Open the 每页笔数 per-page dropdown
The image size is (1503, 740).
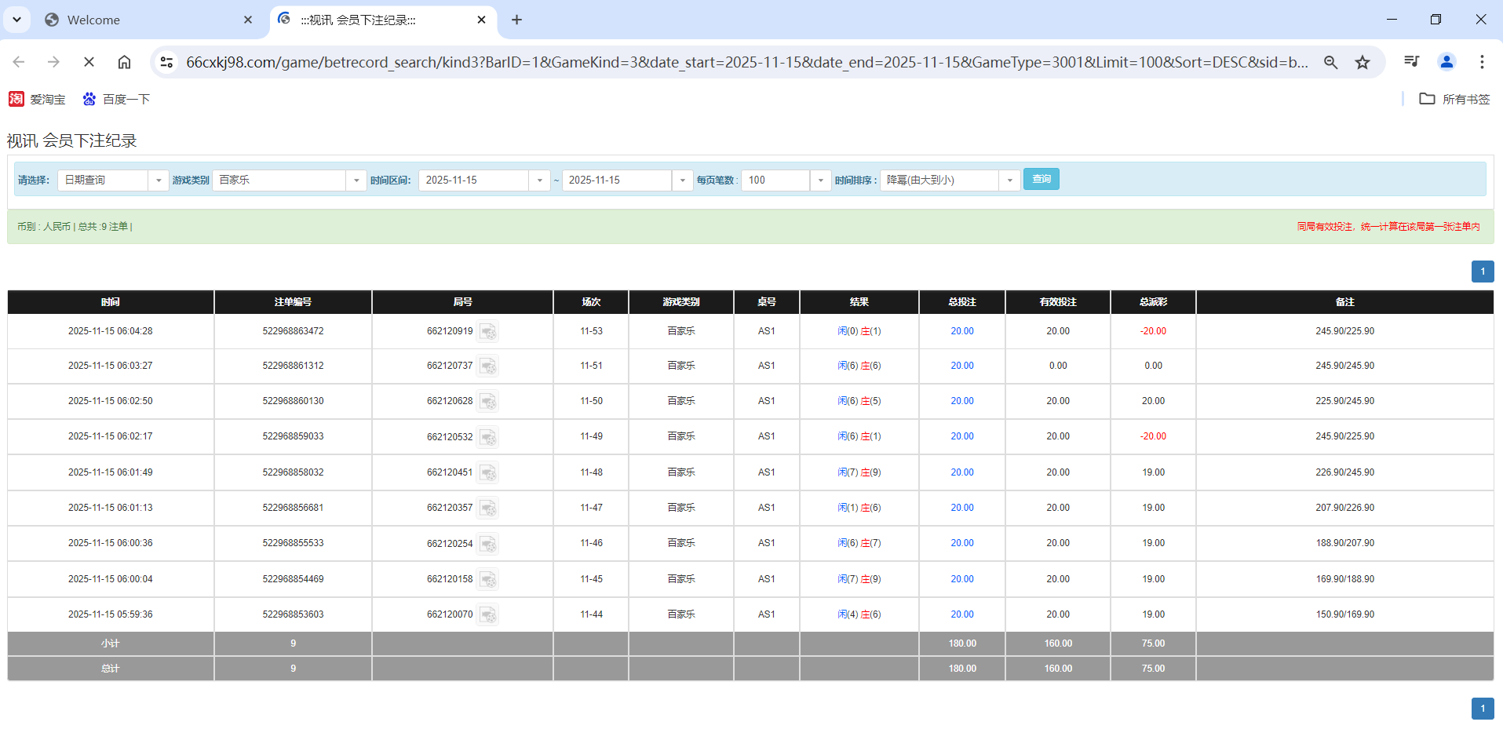point(820,180)
